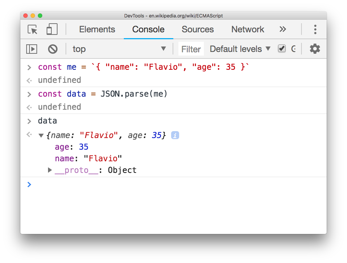This screenshot has width=347, height=263.
Task: Show the console sidebar
Action: point(32,49)
